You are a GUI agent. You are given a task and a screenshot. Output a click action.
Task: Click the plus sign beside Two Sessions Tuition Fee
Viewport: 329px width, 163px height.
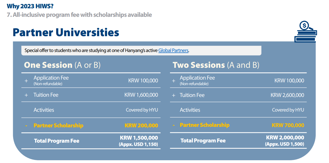click(x=173, y=95)
